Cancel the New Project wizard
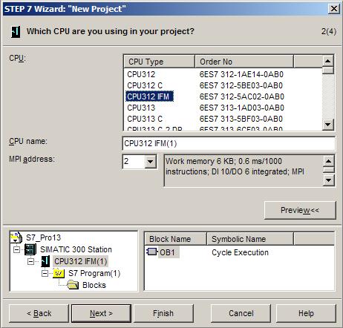Image resolution: width=343 pixels, height=328 pixels. [x=241, y=313]
